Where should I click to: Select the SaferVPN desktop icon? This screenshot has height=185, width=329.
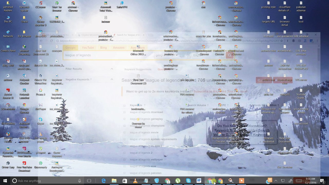[122, 5]
